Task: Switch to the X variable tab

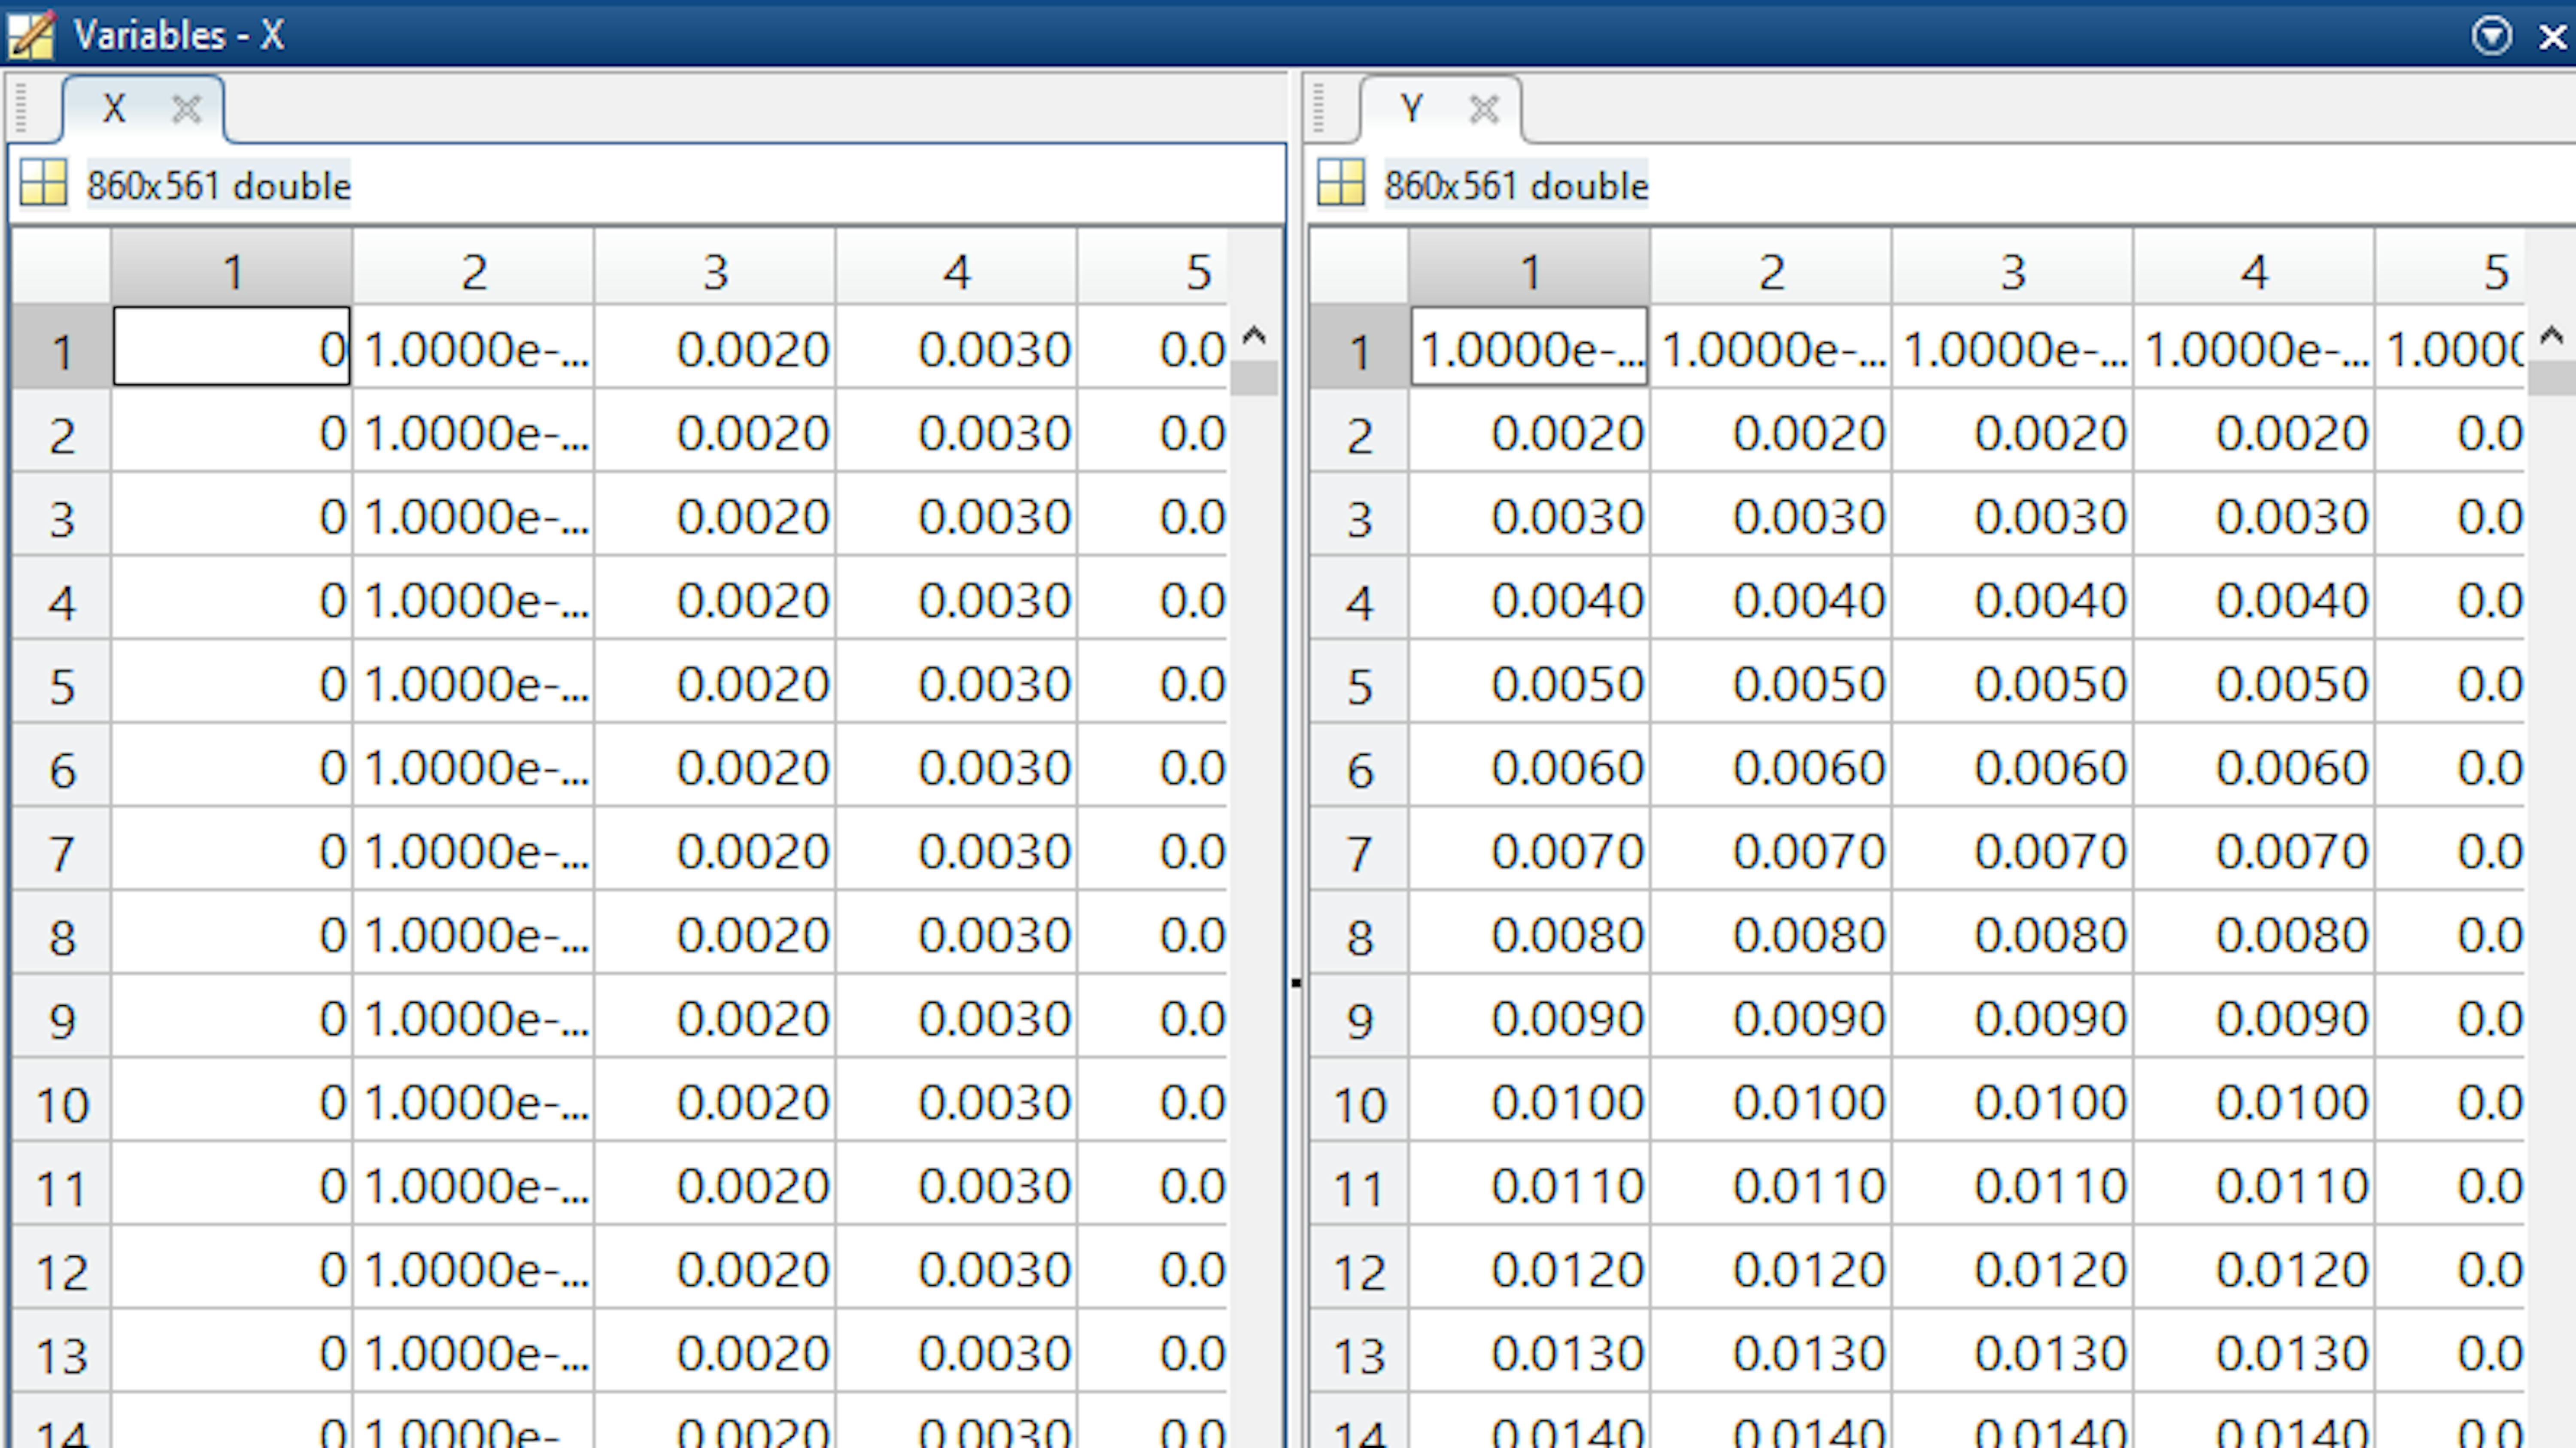Action: tap(114, 108)
